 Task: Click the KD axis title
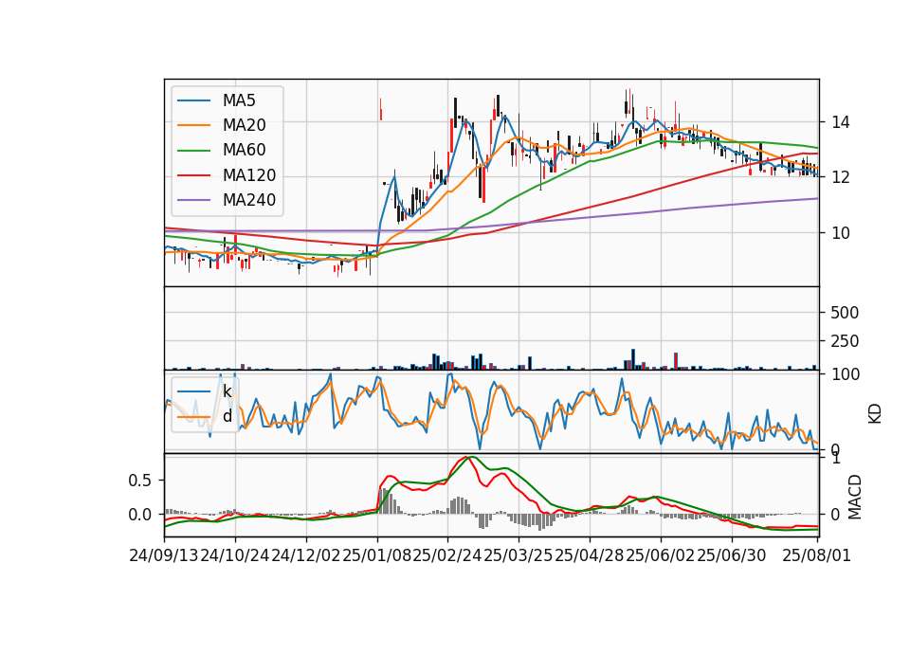pyautogui.click(x=875, y=413)
